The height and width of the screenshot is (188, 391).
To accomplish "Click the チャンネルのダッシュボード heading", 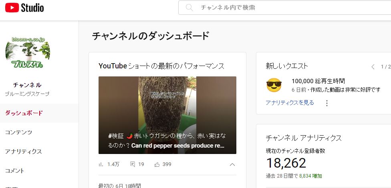I will 151,36.
